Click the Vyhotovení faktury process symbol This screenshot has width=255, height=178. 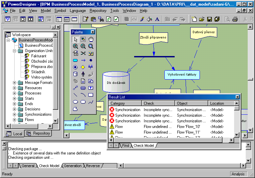pos(182,75)
